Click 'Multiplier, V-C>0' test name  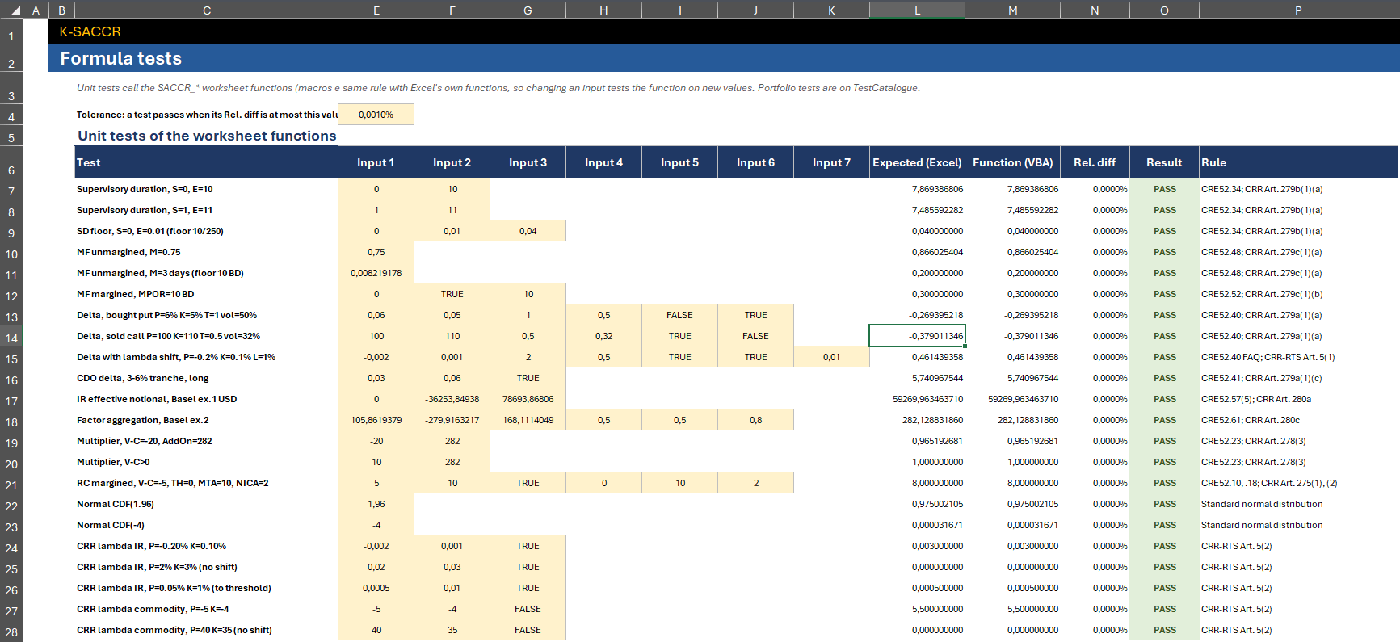[113, 462]
